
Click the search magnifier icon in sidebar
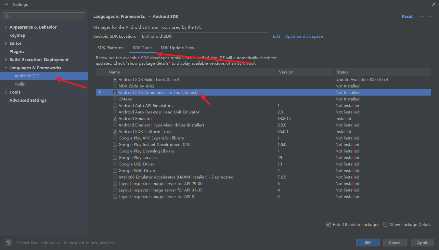(x=7, y=16)
